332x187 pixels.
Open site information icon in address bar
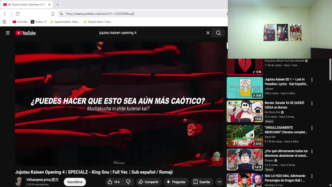tap(61, 14)
